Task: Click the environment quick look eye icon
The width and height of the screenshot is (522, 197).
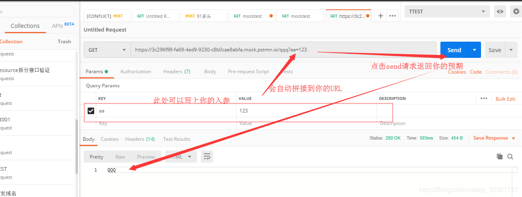Action: 500,12
